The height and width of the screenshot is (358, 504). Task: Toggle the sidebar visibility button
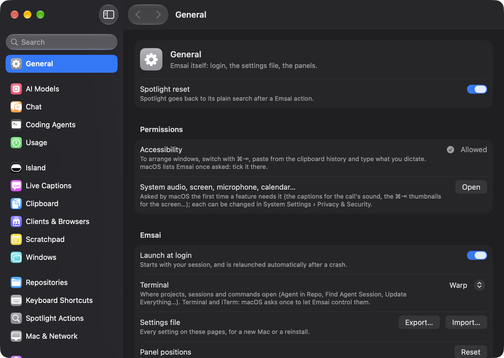(x=109, y=15)
